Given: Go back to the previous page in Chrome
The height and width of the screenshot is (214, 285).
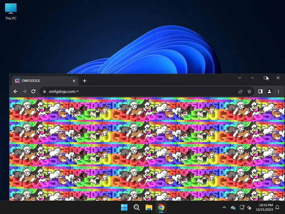Looking at the screenshot, I should [x=16, y=91].
